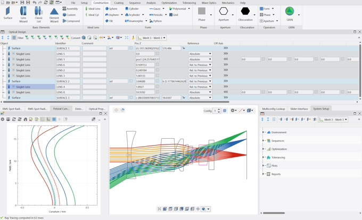
Task: Click the Element Wizard icon
Action: tap(54, 13)
